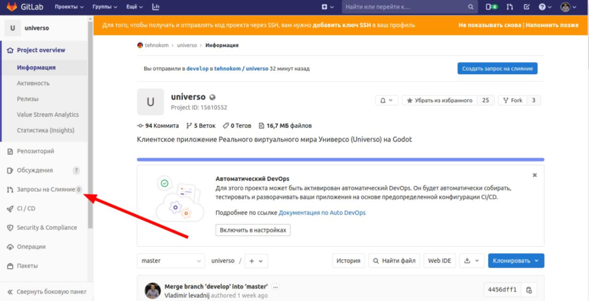Open Документация по Auto DevOps link
Viewport: 589px width, 301px height.
click(322, 213)
